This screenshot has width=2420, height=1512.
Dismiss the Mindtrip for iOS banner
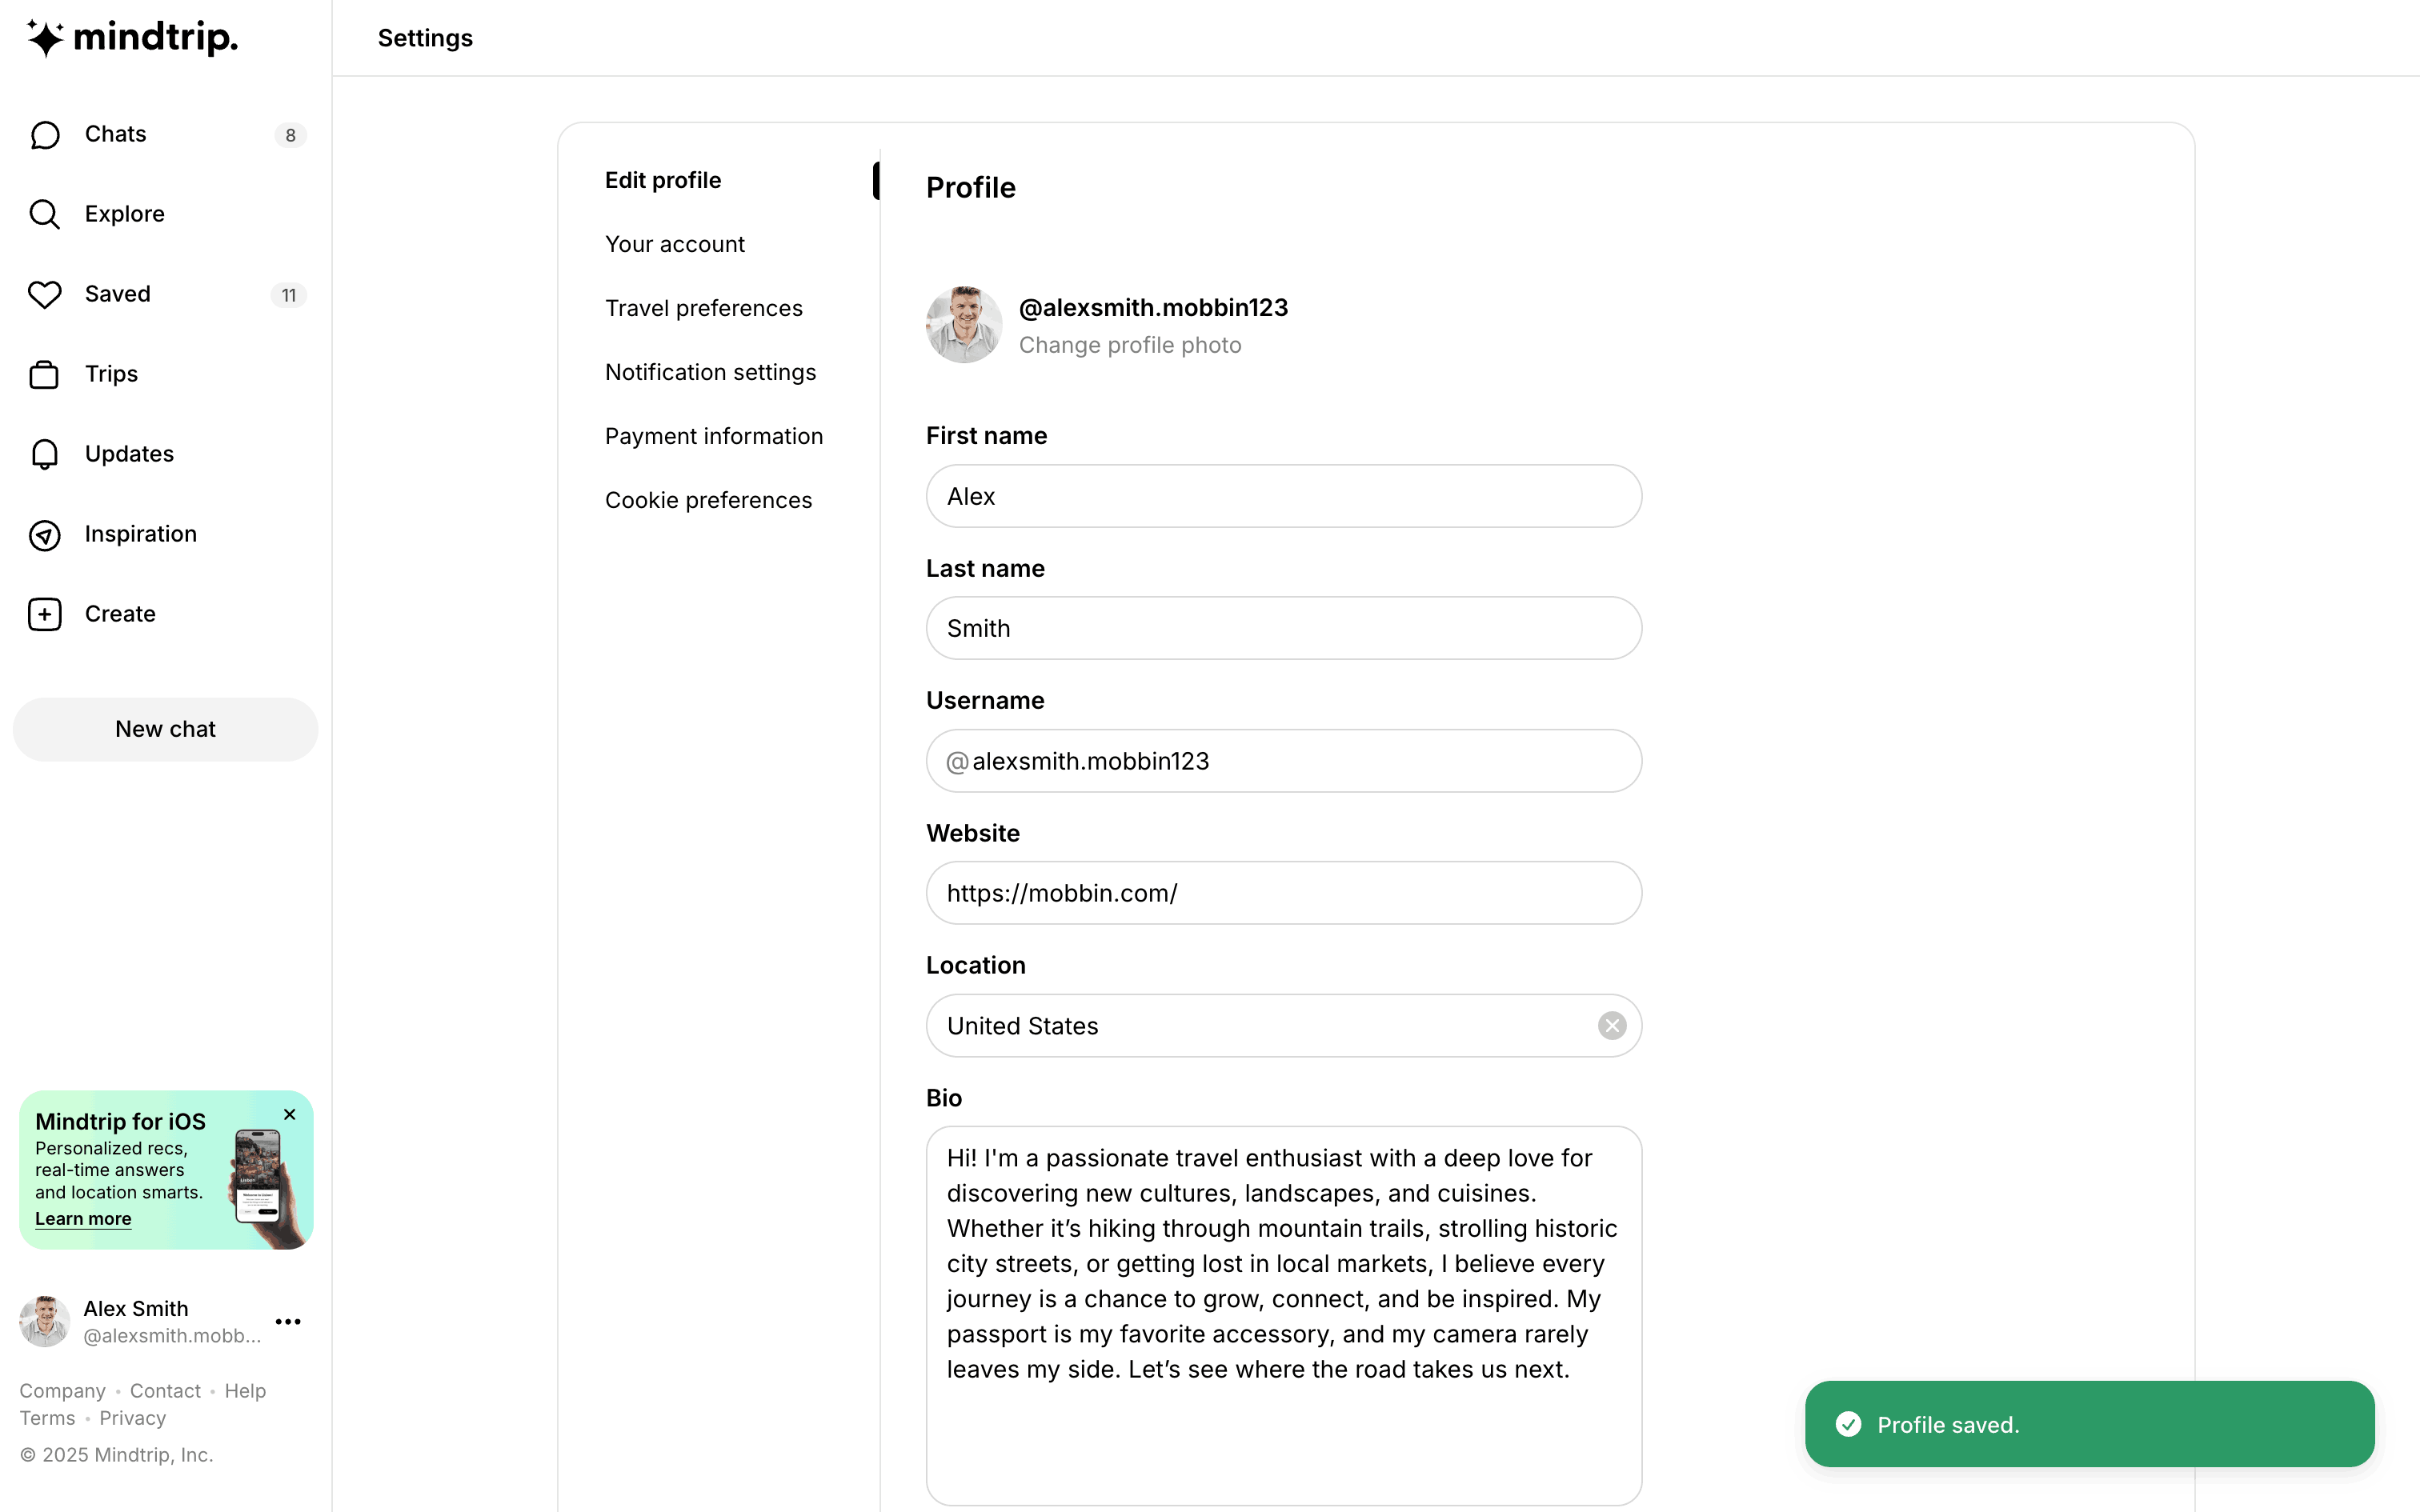290,1114
